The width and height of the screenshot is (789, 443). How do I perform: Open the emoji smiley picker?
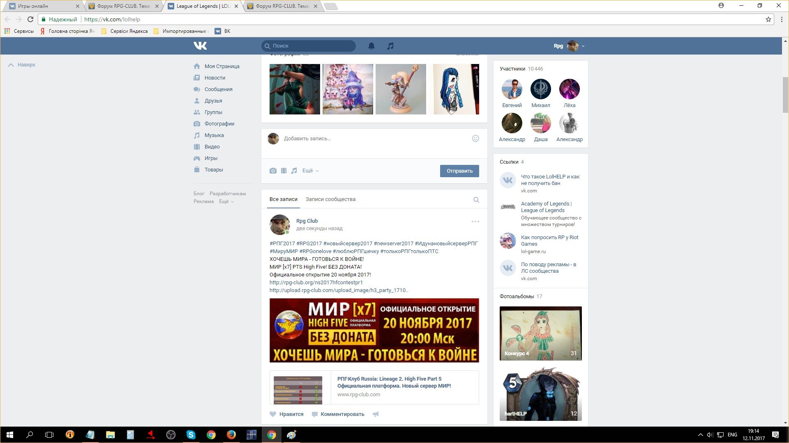475,139
